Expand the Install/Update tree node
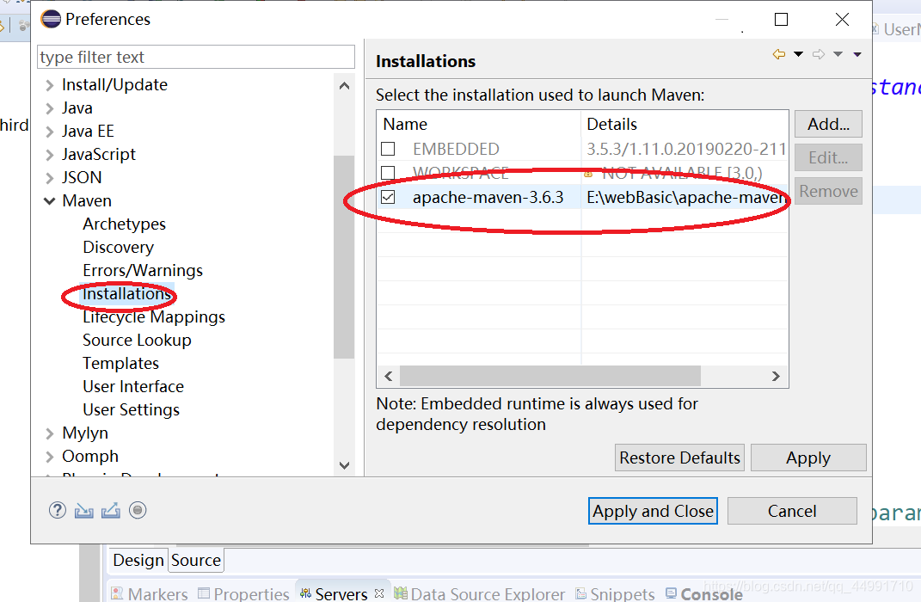The height and width of the screenshot is (602, 921). point(50,86)
